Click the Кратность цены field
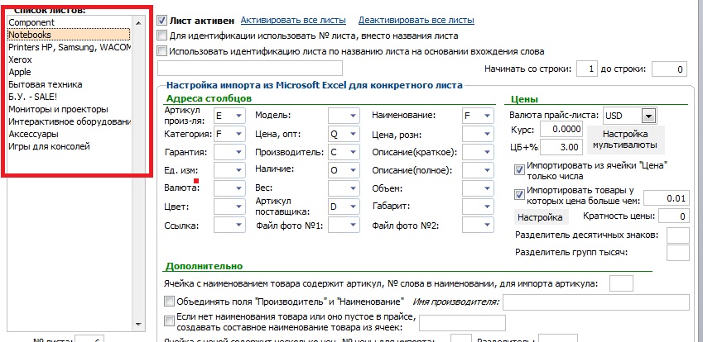Image resolution: width=703 pixels, height=342 pixels. tap(673, 216)
